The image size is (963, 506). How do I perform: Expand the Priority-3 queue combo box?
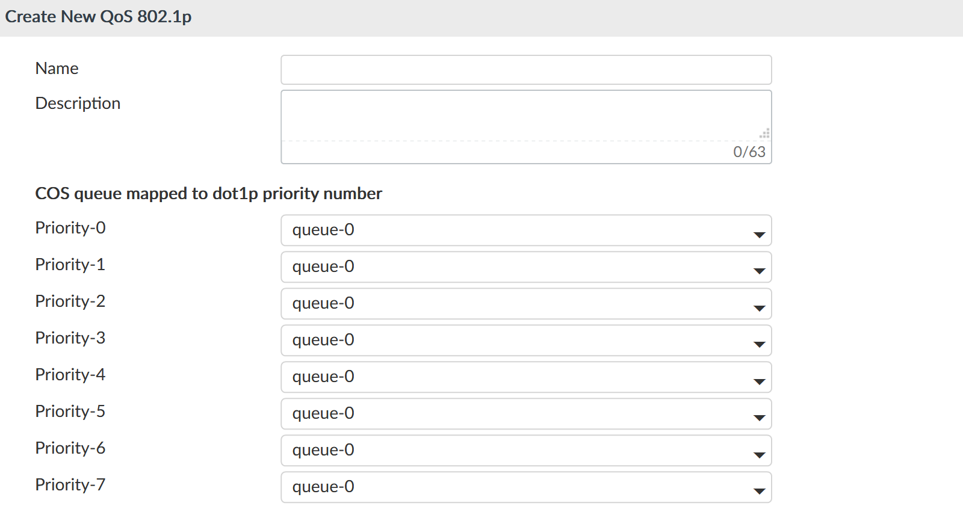(x=525, y=341)
